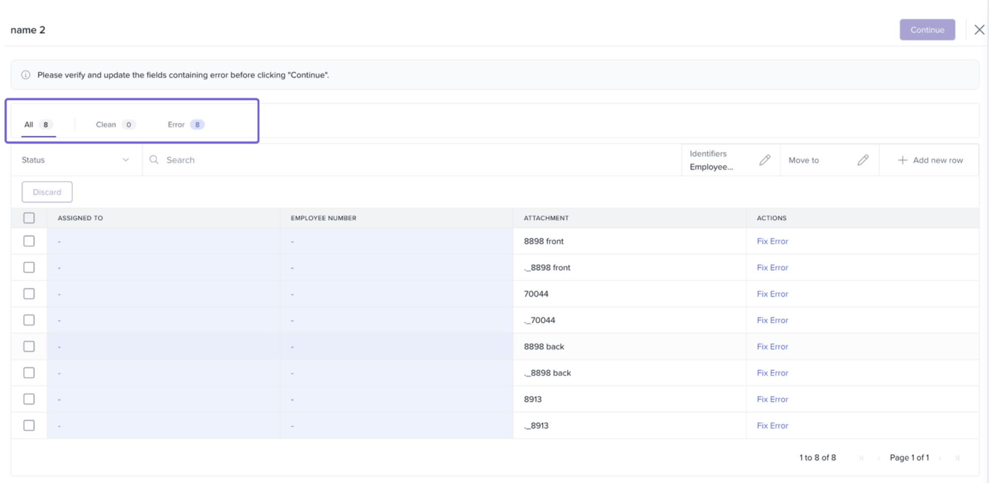Click the pencil icon beside Move to

pos(863,160)
